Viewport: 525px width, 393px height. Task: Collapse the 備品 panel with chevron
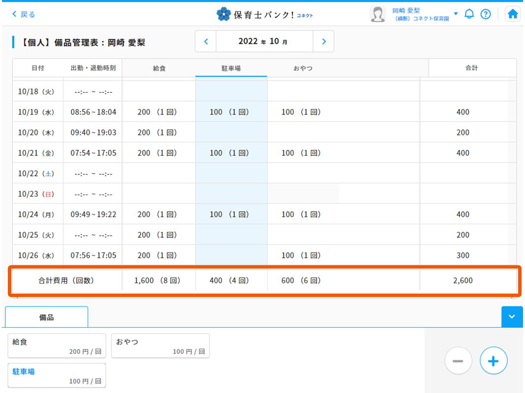[512, 317]
